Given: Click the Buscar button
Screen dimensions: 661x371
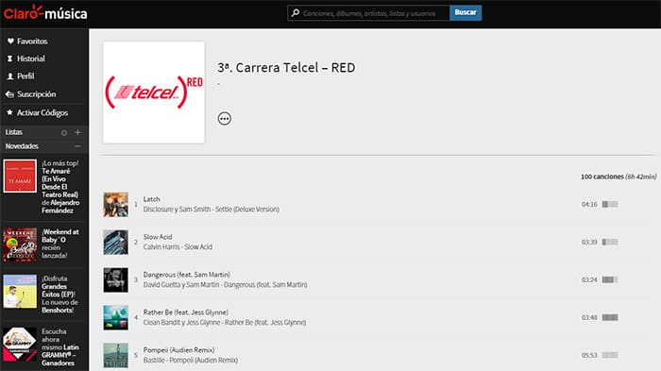Looking at the screenshot, I should click(x=466, y=12).
